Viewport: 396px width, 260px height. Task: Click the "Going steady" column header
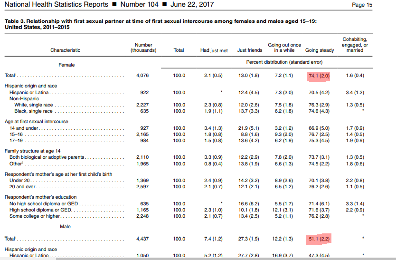point(320,50)
